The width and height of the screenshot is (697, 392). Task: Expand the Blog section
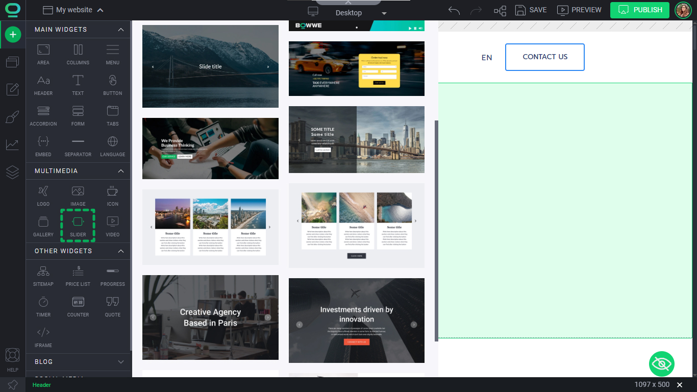pos(121,362)
